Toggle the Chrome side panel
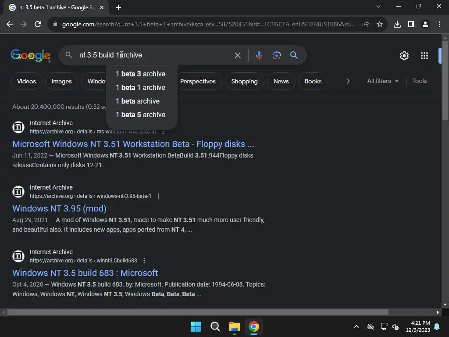This screenshot has height=337, width=449. pyautogui.click(x=411, y=25)
